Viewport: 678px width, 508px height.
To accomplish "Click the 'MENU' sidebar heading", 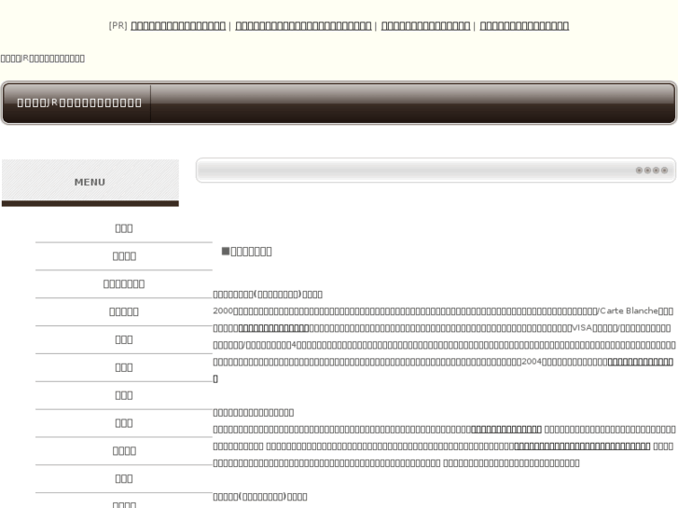I will (90, 182).
